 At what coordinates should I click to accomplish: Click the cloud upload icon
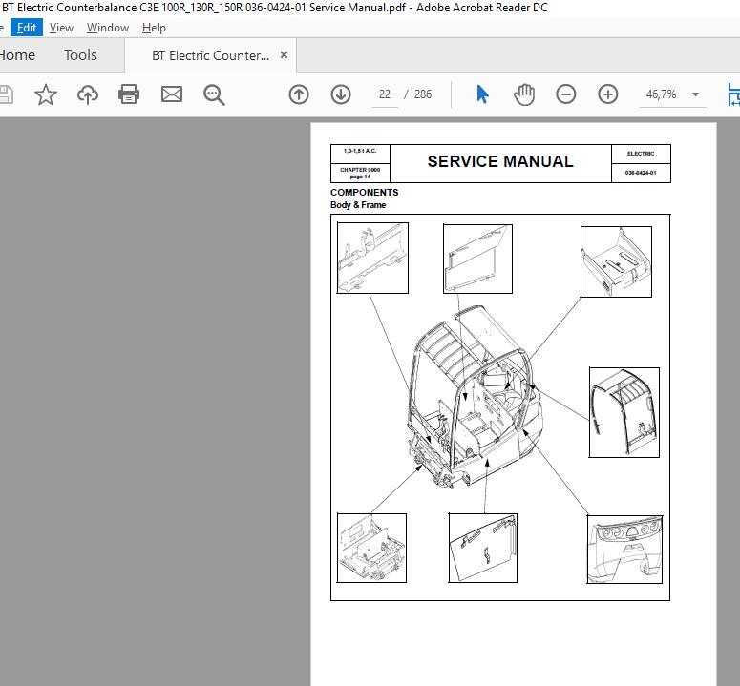coord(88,94)
